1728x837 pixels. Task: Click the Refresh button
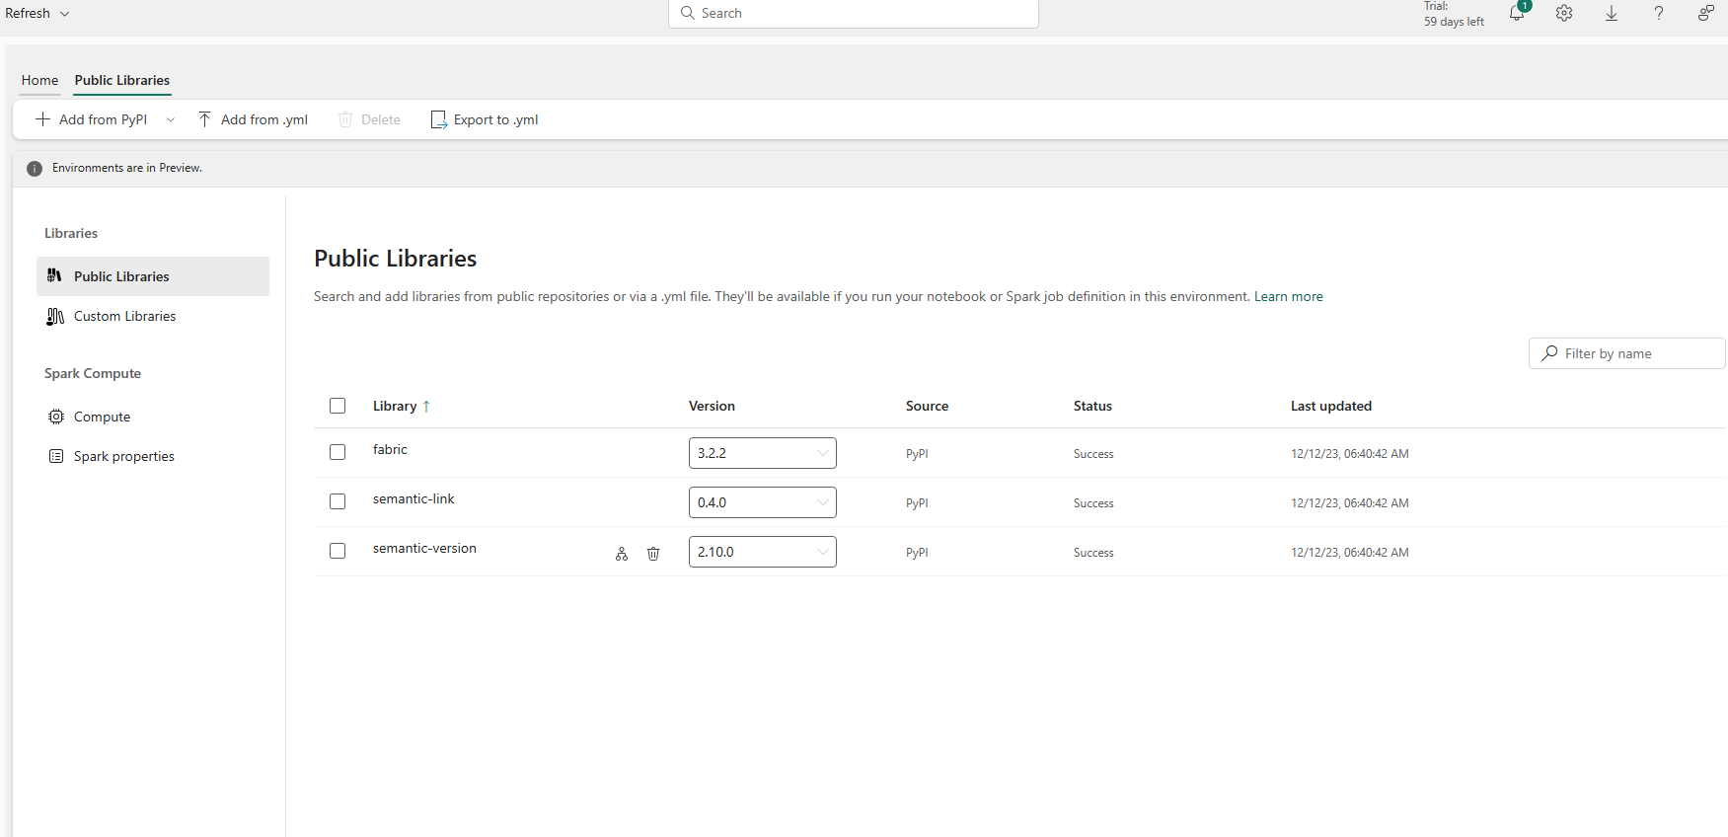click(28, 13)
